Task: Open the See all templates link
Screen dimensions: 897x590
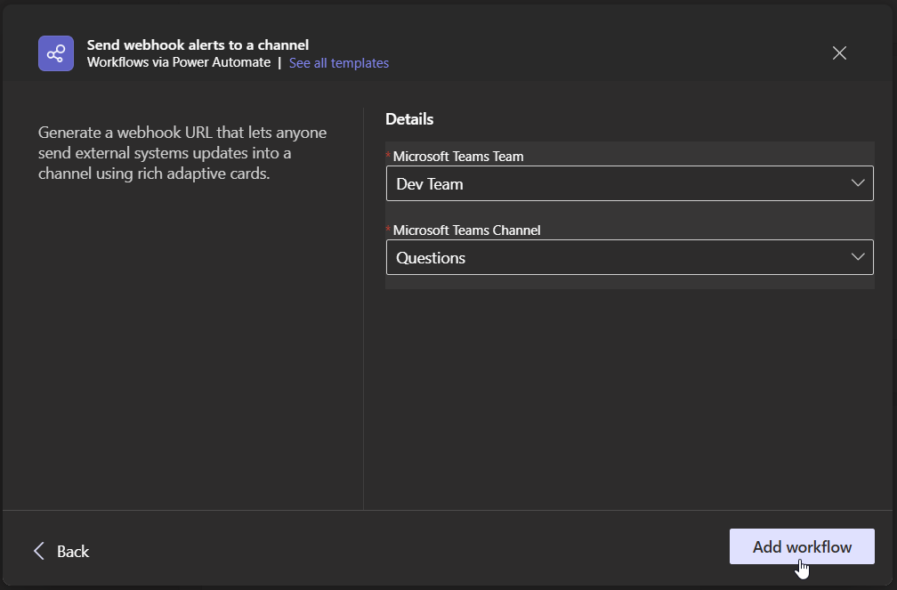Action: (x=339, y=63)
